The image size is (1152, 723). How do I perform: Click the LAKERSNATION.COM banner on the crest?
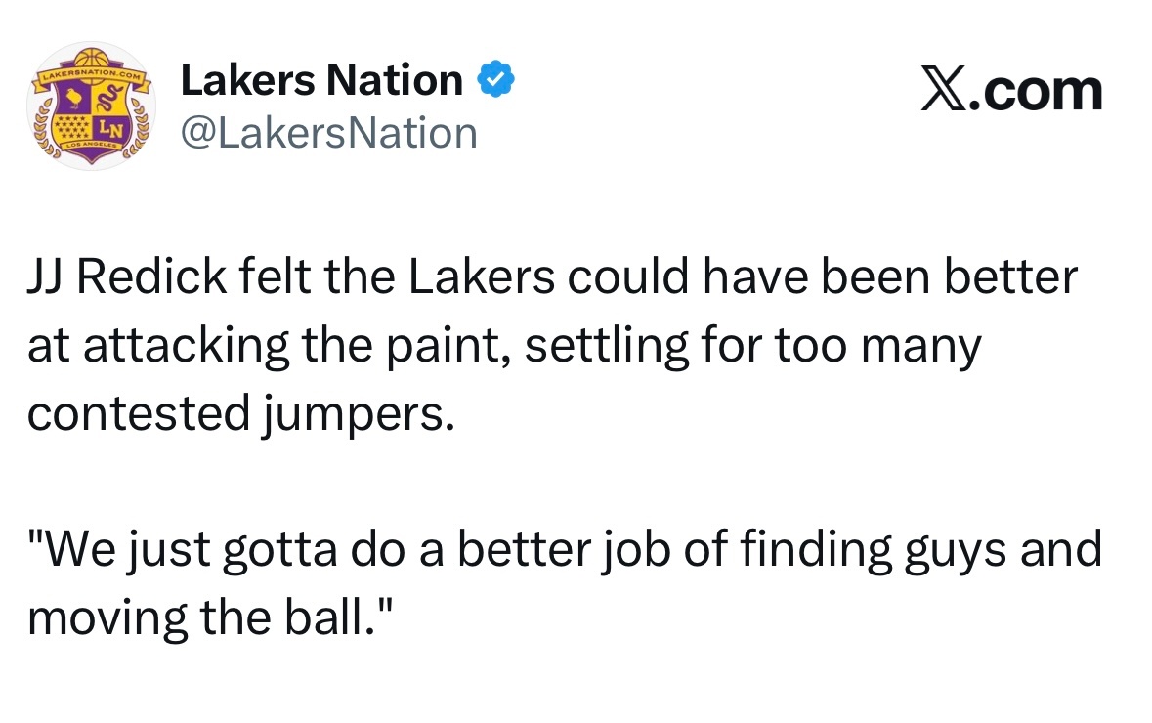point(92,74)
